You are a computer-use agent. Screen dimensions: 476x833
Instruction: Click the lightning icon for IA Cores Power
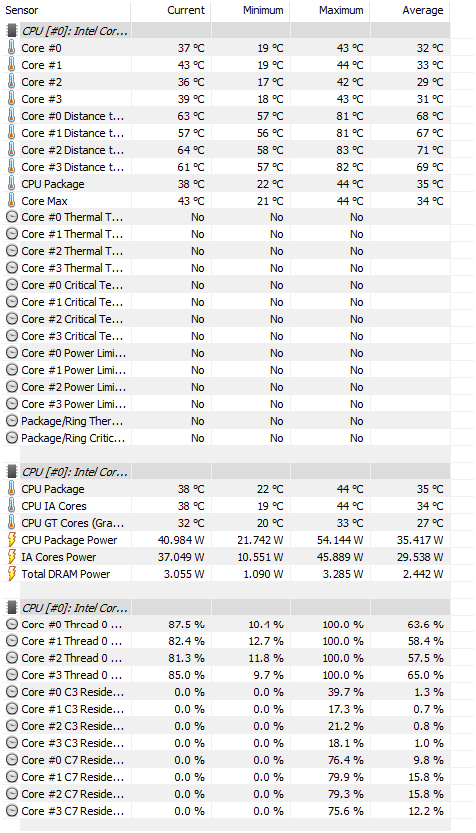(x=12, y=557)
